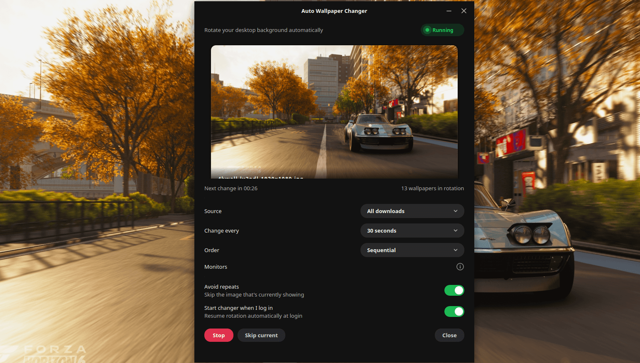Click the green Running status badge
The image size is (640, 363).
pyautogui.click(x=442, y=30)
